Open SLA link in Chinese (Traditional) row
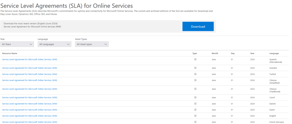292x124 pixels. click(30, 89)
